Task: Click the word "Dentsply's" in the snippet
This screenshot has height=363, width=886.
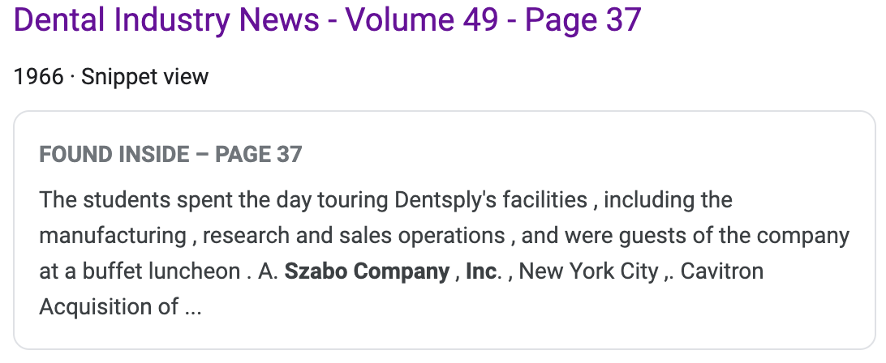Action: (445, 199)
